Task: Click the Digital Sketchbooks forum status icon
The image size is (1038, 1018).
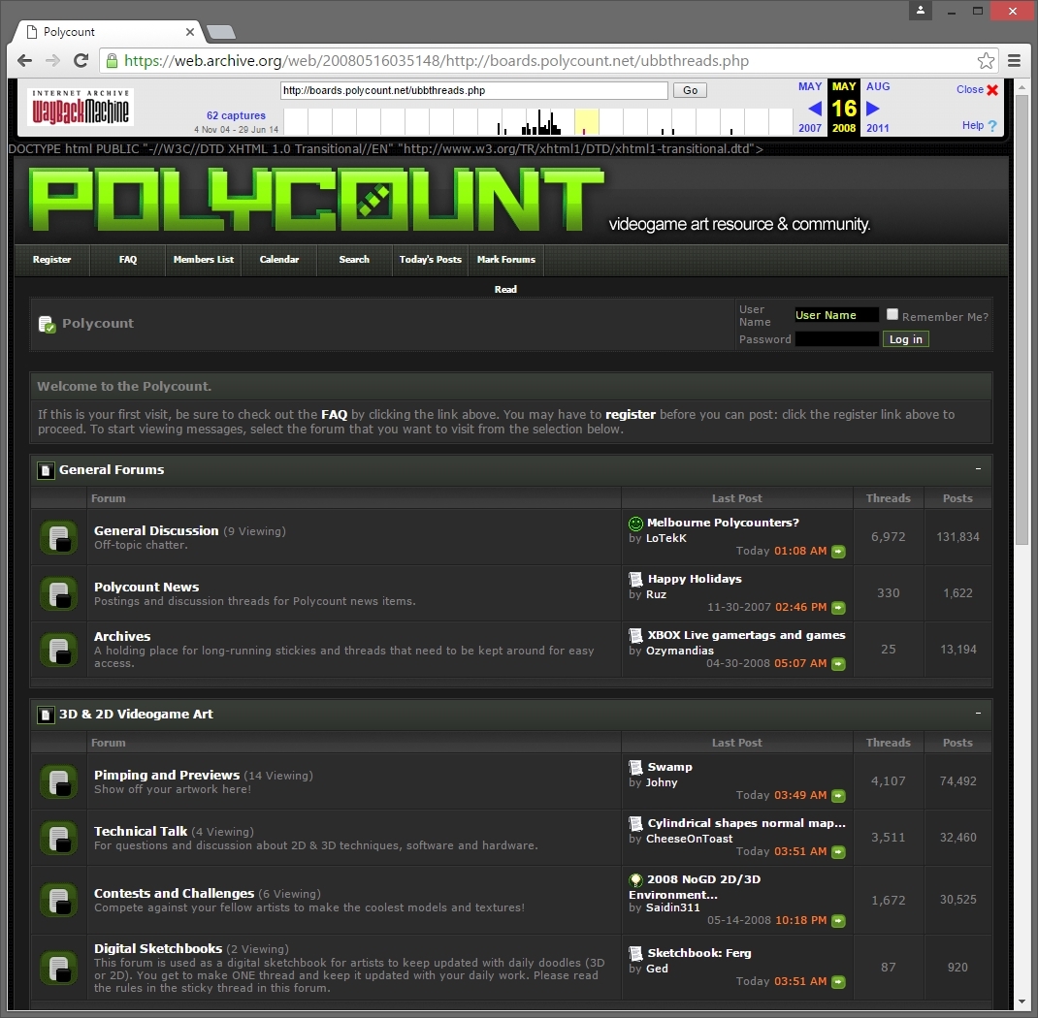Action: (x=58, y=968)
